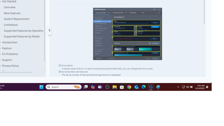Open the New Features help topic
The image size is (224, 126).
(12, 13)
